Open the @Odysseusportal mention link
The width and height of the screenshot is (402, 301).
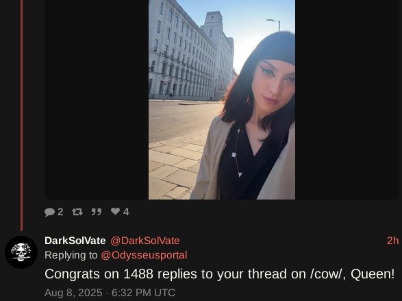coord(144,255)
